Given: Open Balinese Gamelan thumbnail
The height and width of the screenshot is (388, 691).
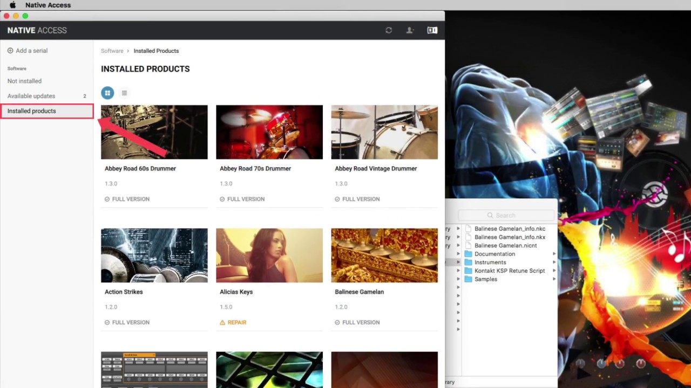Looking at the screenshot, I should tap(384, 255).
